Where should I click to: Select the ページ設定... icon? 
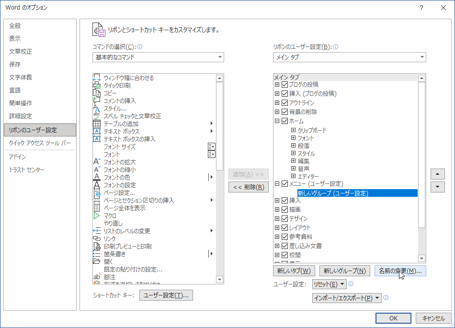97,192
